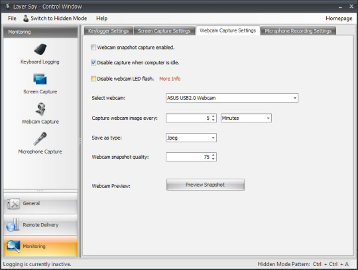
Task: Open the Help menu
Action: click(102, 19)
